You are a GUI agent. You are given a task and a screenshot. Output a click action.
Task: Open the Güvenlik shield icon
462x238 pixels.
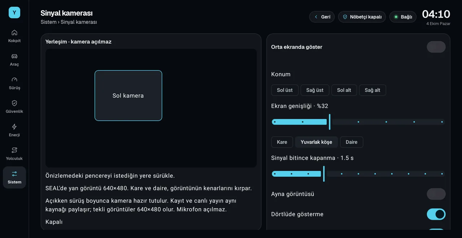click(x=14, y=103)
